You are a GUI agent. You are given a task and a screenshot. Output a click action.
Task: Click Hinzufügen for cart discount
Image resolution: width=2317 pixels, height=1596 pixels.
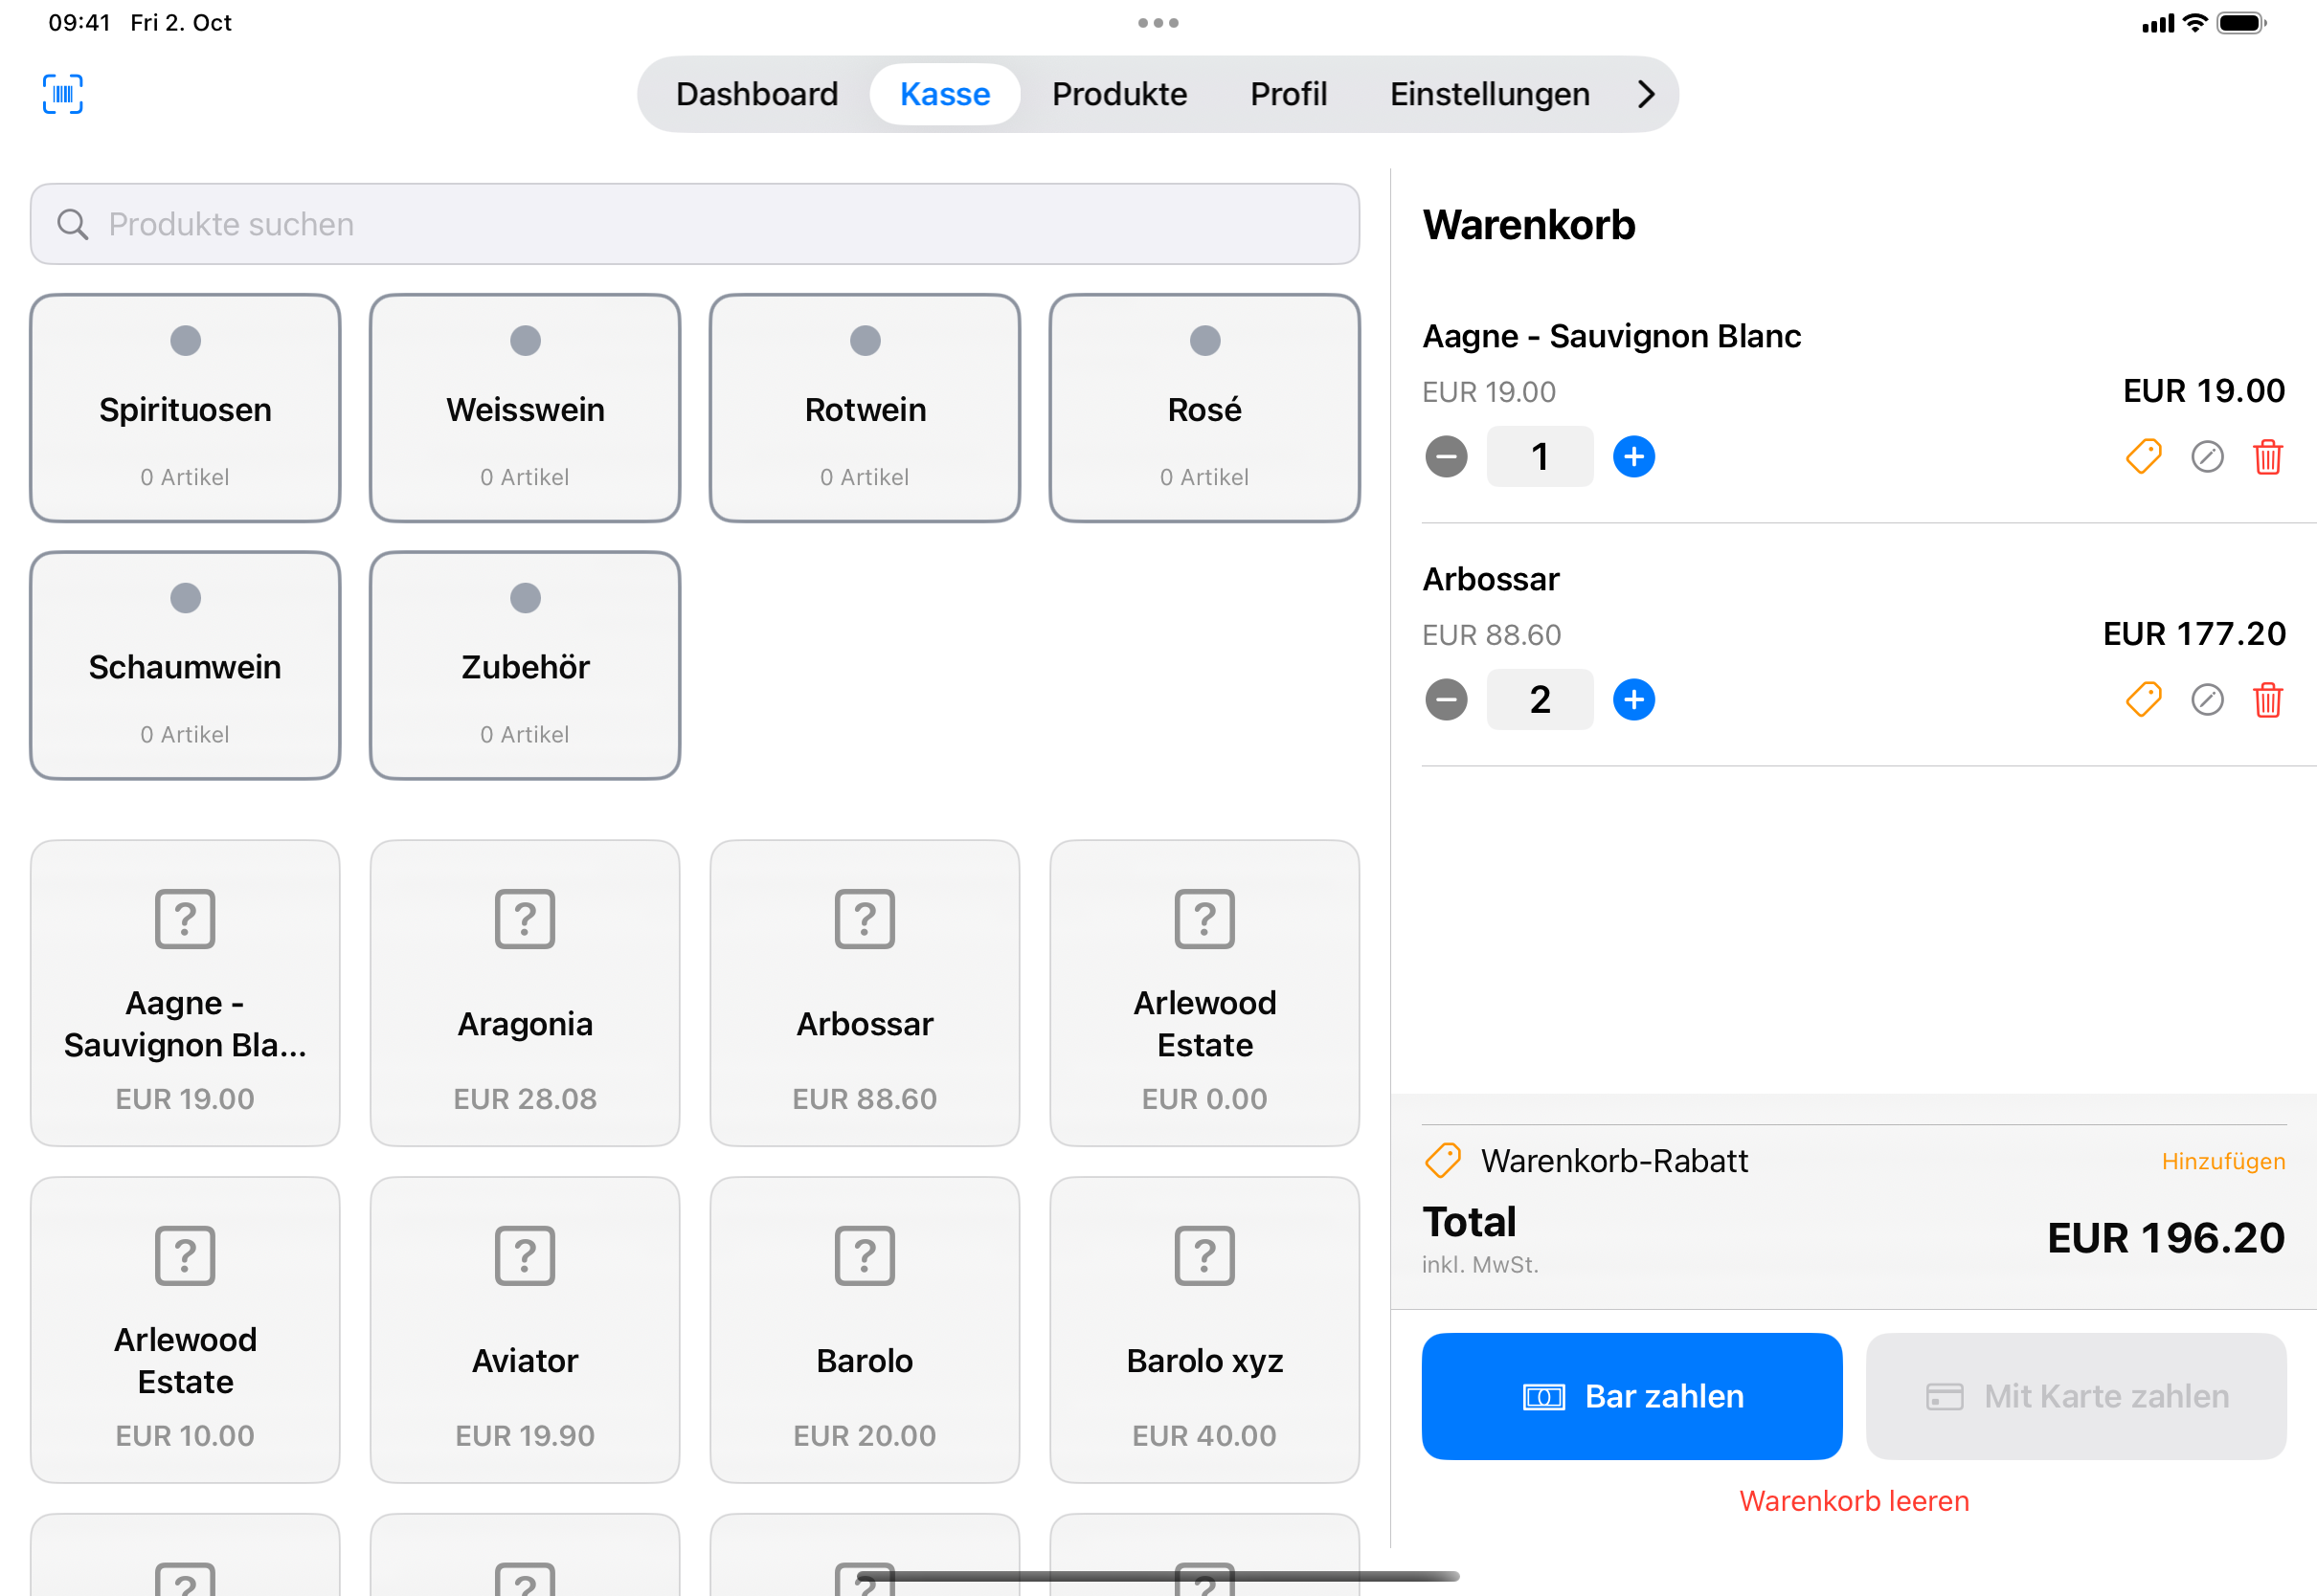pos(2222,1161)
